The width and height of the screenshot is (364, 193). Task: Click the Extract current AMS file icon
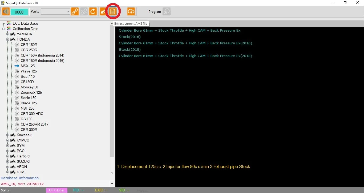pos(113,12)
